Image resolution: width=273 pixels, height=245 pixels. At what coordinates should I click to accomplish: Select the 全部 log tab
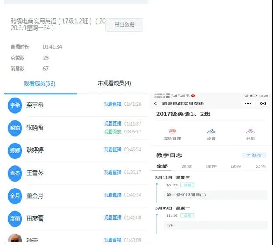click(x=162, y=166)
